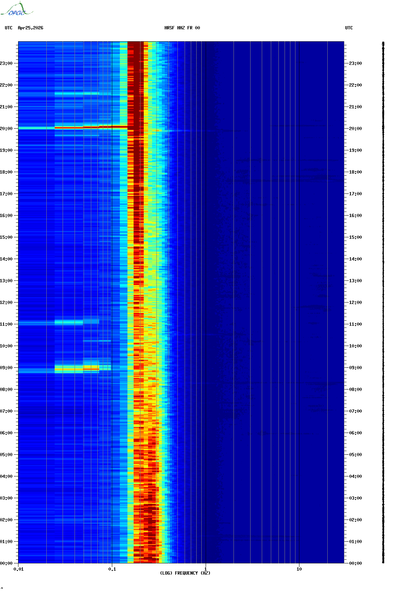Click the 08:00 label on the right time axis
Screen dimensions: 399x592
(356, 389)
